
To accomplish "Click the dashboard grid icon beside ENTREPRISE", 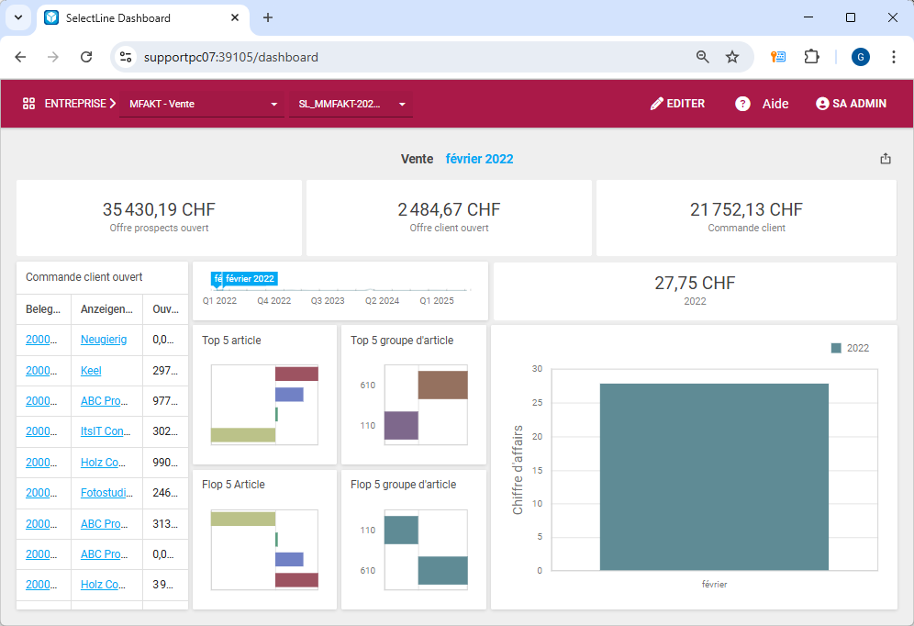I will click(x=28, y=104).
